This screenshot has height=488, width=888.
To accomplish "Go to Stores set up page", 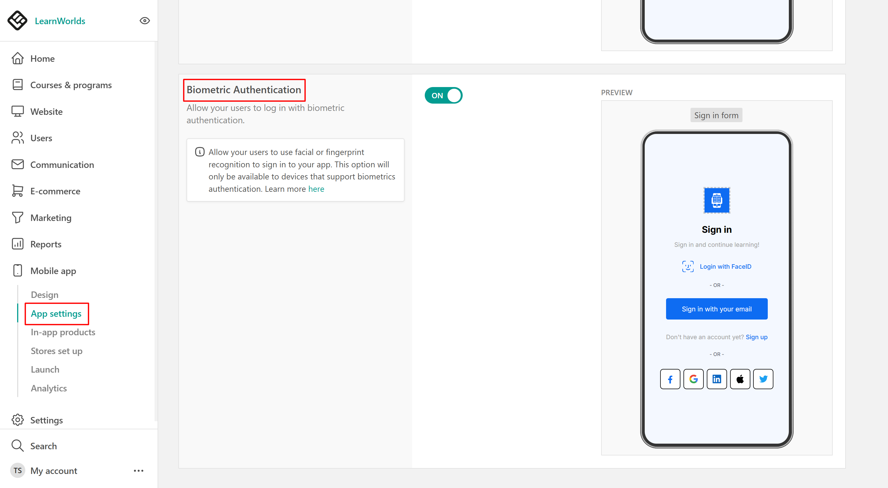I will click(56, 351).
